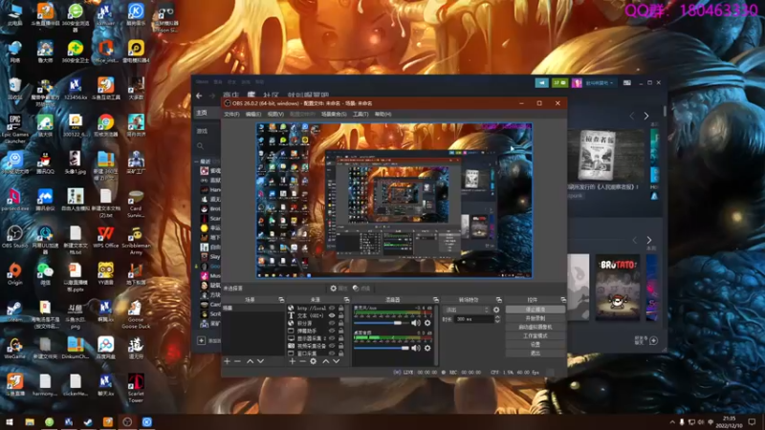Open OBS 设置 settings button

pos(535,344)
